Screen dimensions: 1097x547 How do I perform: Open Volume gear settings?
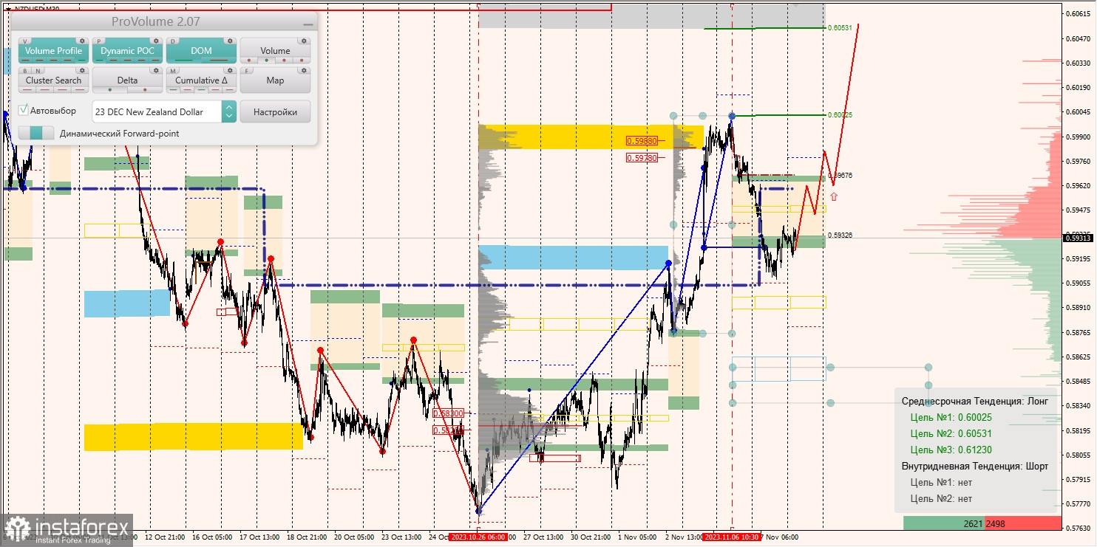[304, 41]
